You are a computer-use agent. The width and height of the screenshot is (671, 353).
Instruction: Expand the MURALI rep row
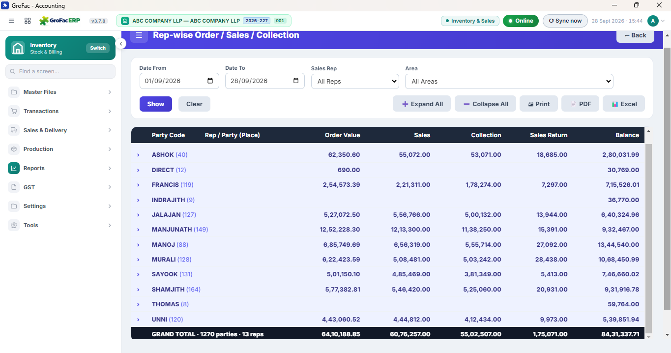click(138, 260)
